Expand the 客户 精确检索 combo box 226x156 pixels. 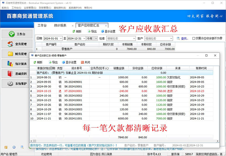tap(171, 38)
